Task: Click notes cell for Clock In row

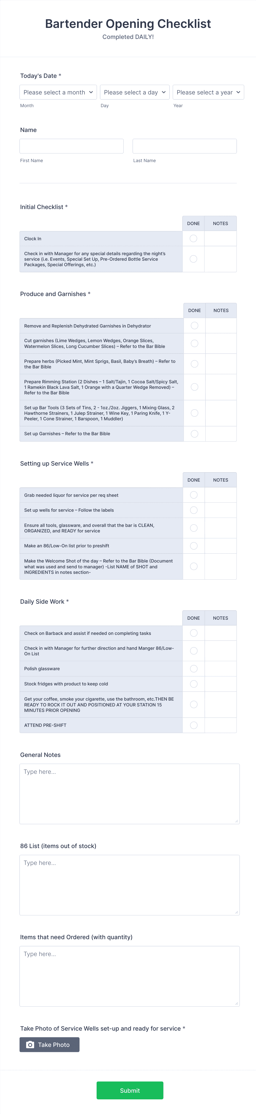Action: (220, 239)
